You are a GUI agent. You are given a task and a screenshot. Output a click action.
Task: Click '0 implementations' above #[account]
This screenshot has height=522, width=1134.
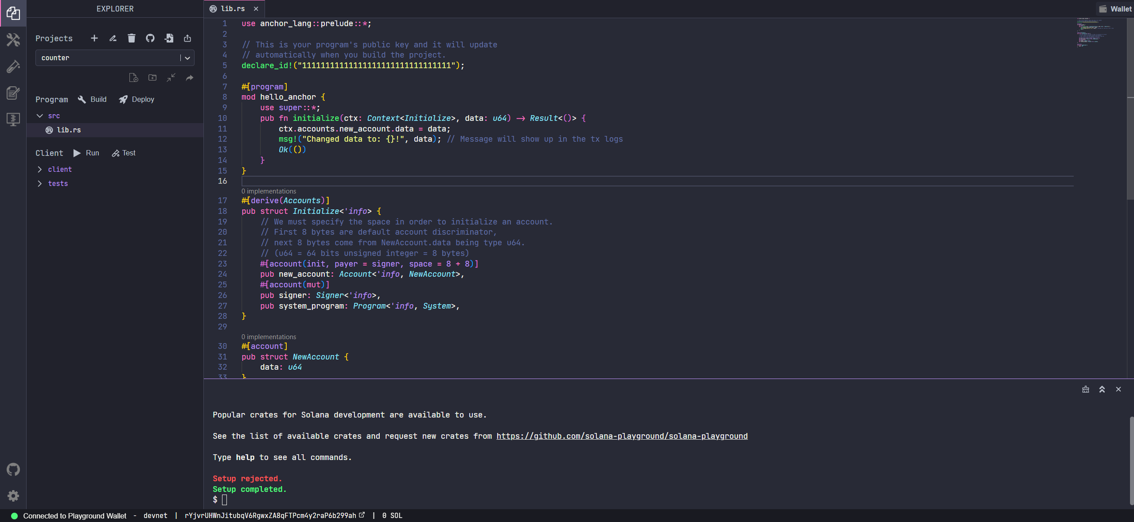[269, 337]
